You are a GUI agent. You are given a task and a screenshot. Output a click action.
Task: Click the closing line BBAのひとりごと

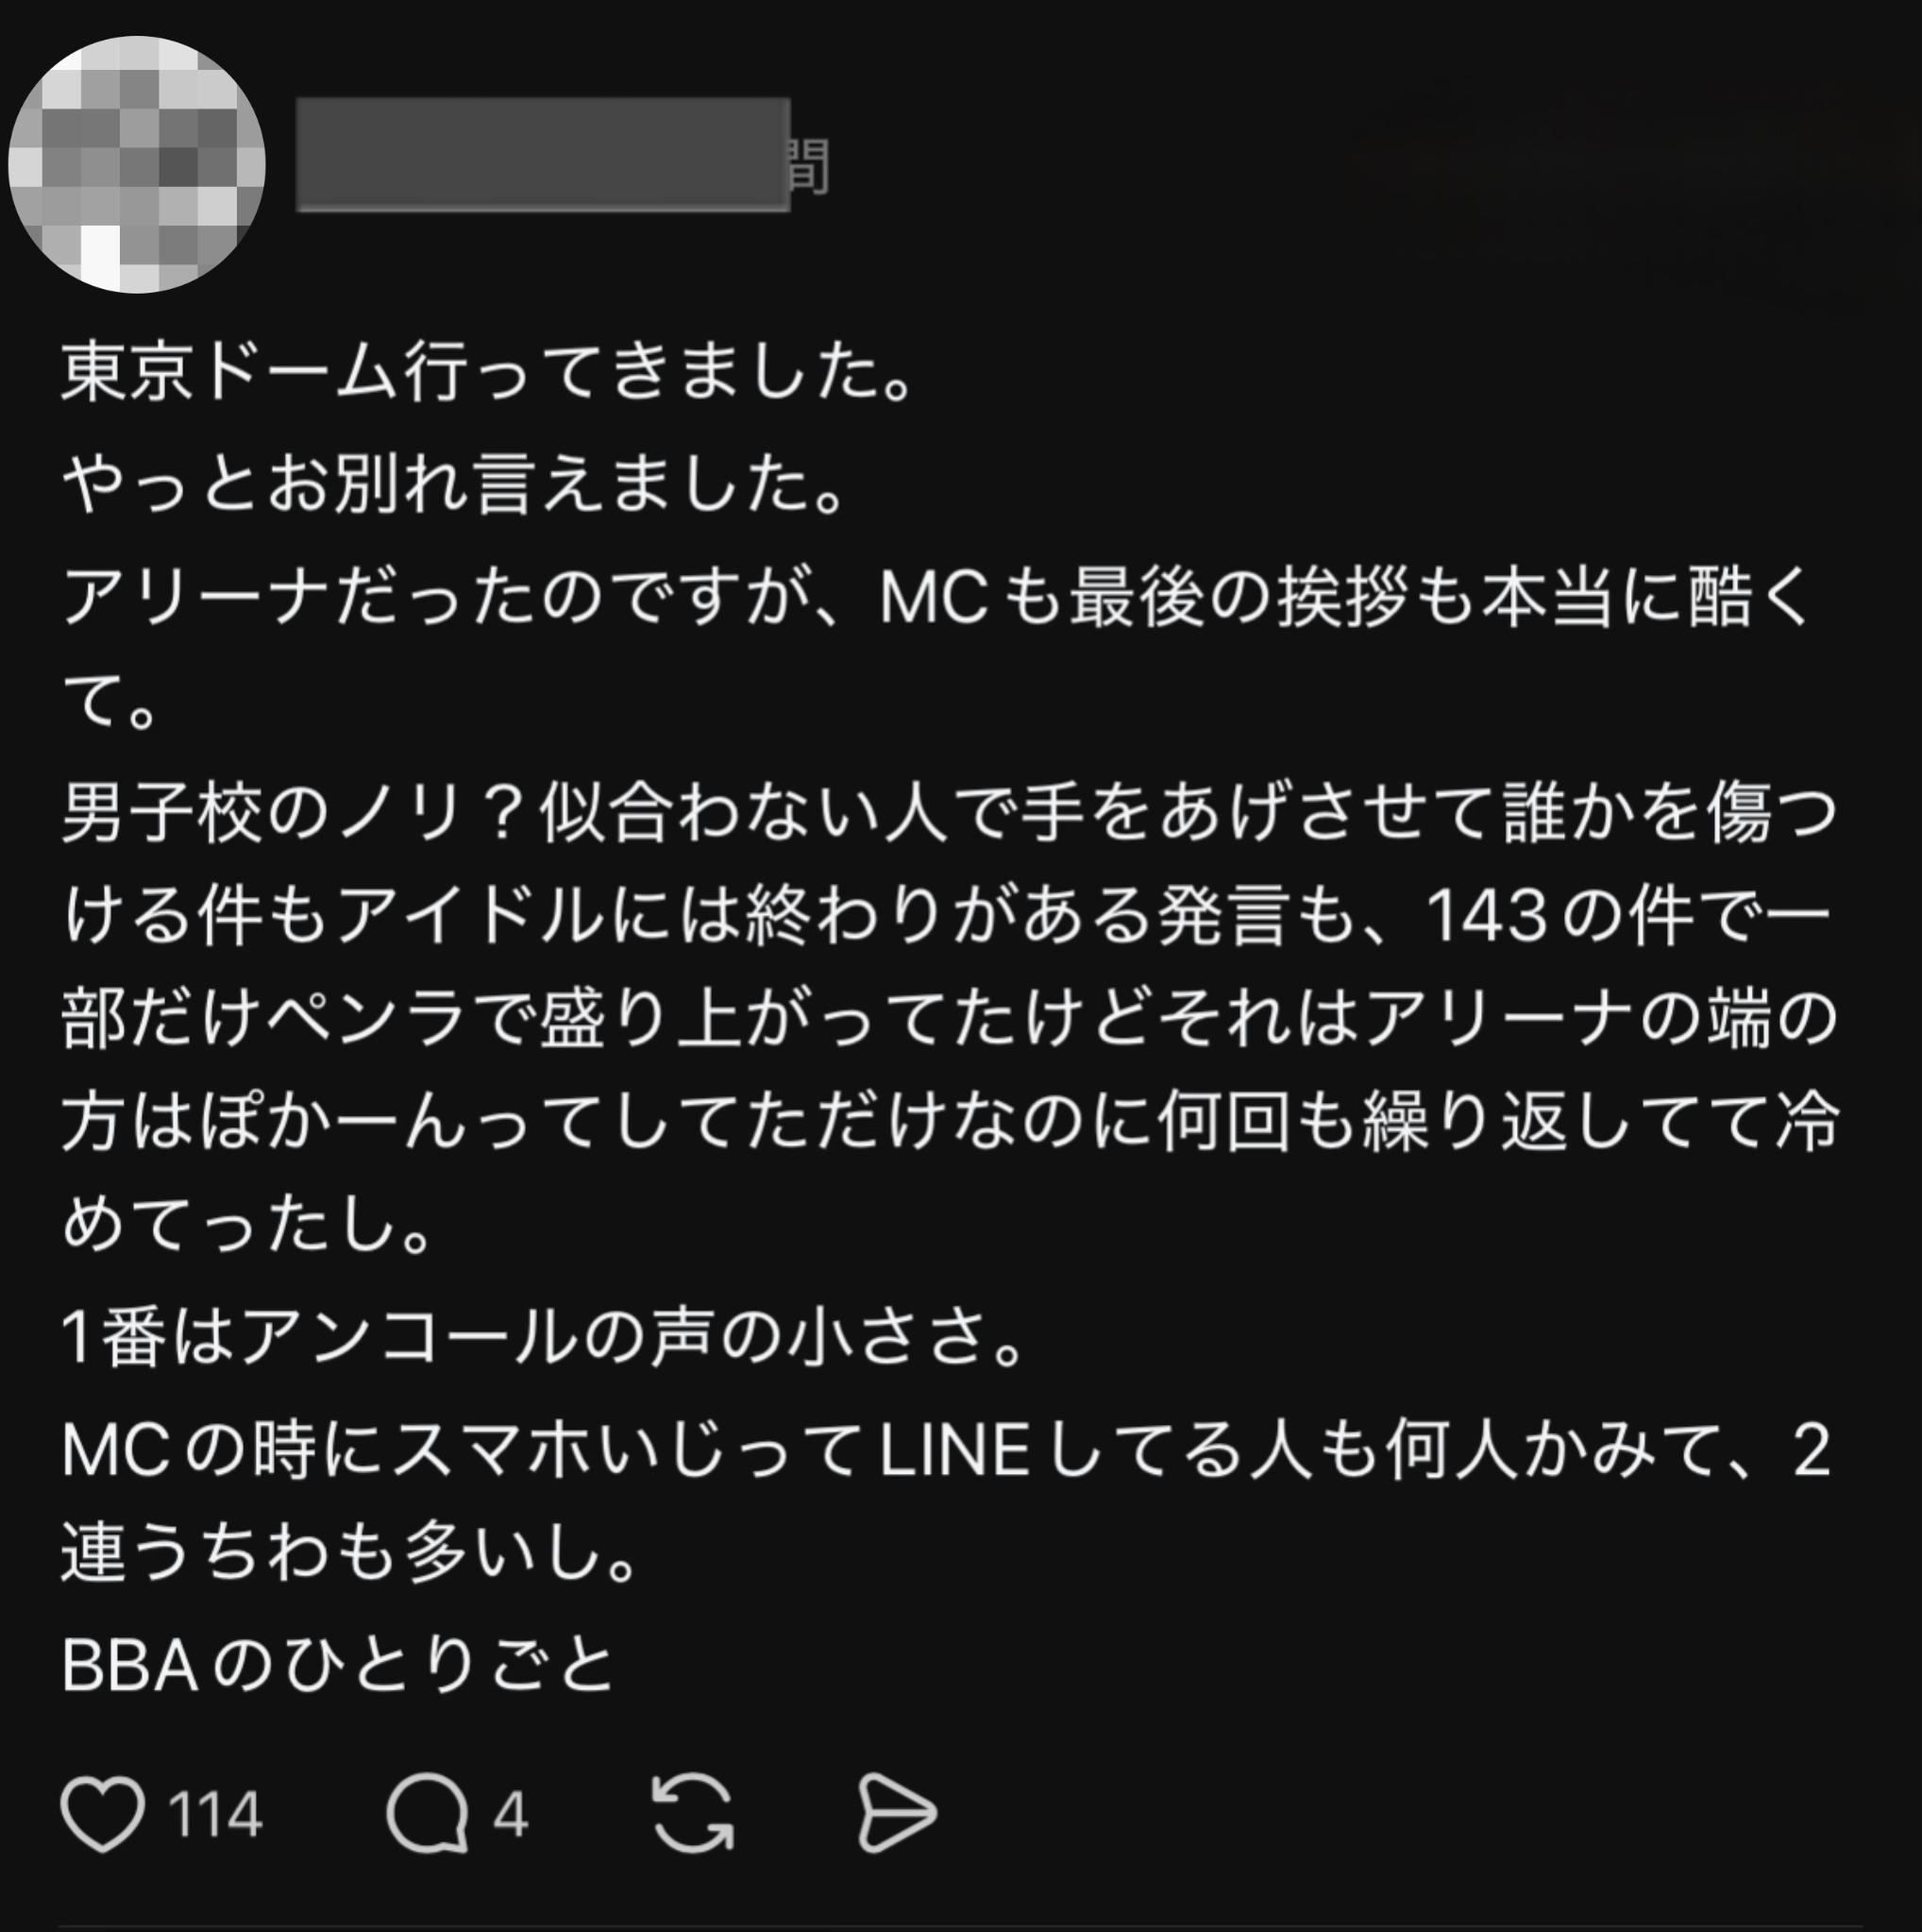(x=338, y=1666)
